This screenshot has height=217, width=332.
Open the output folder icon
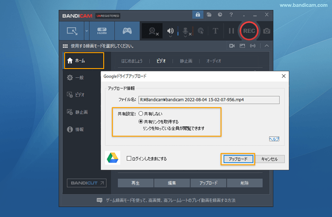209,15
